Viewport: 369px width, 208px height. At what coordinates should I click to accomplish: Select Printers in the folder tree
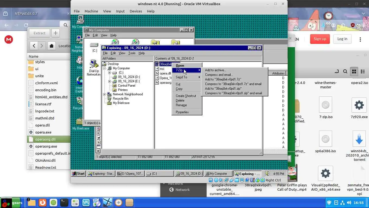[x=123, y=90]
